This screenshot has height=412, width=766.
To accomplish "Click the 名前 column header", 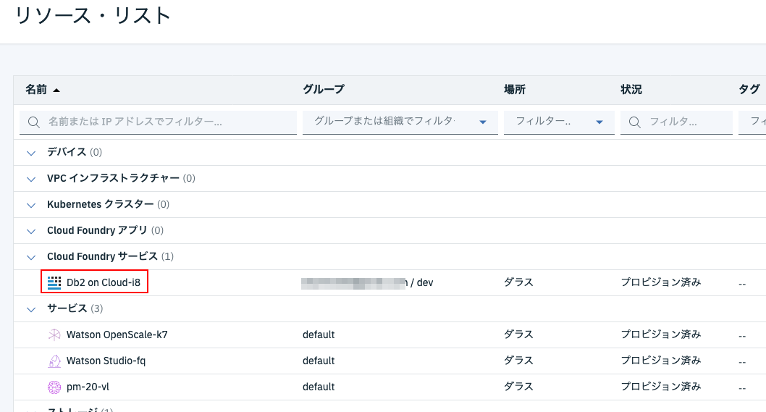I will tap(36, 90).
